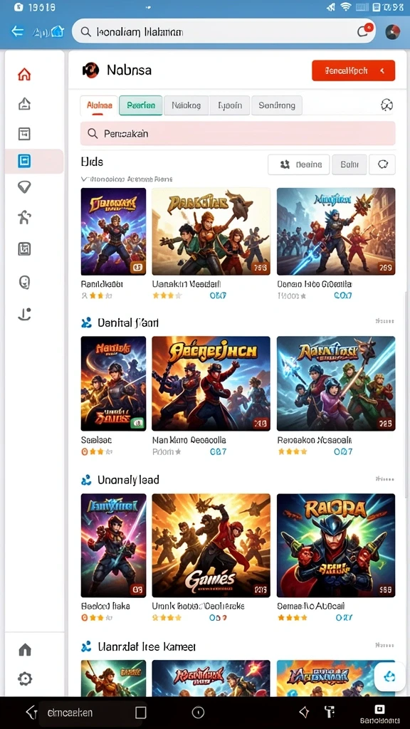
Task: Open the settings gear at sidebar bottom
Action: (25, 678)
